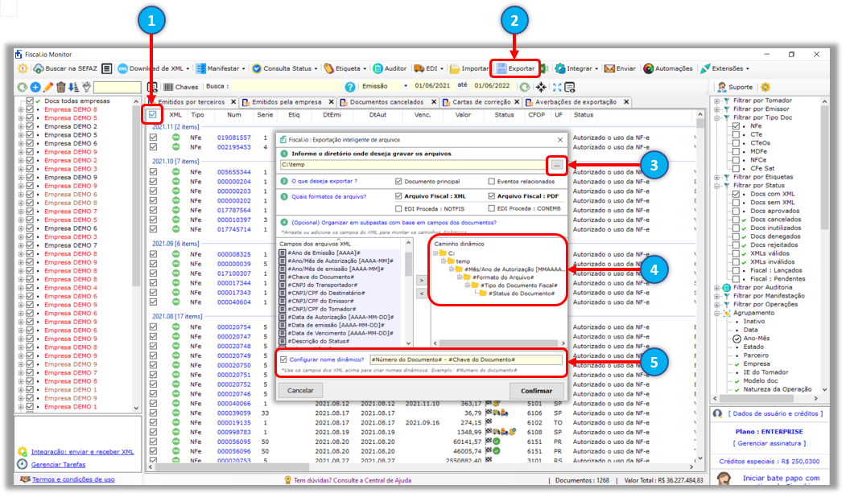The height and width of the screenshot is (497, 850).
Task: Toggle Arquivo Fiscal : XML checkbox
Action: (398, 196)
